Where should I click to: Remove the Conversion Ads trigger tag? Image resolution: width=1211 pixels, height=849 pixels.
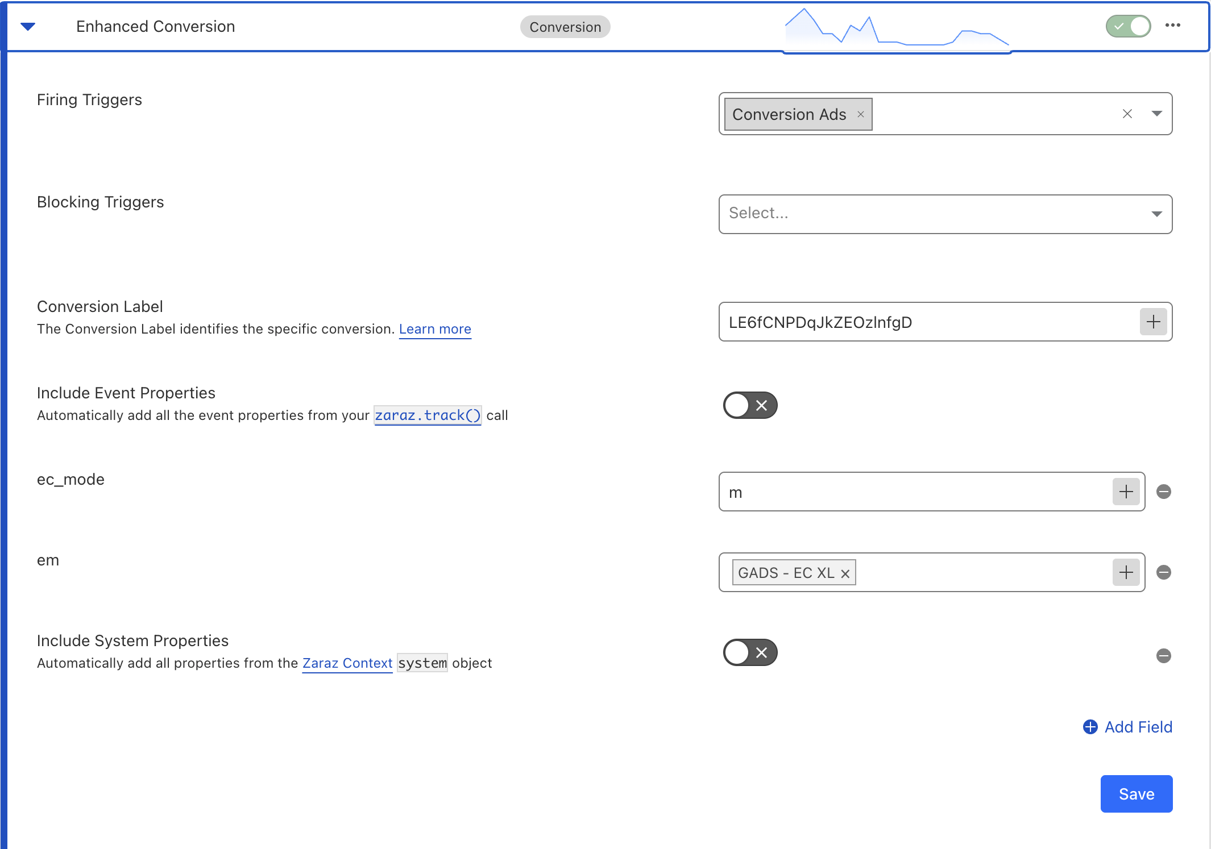(x=861, y=114)
